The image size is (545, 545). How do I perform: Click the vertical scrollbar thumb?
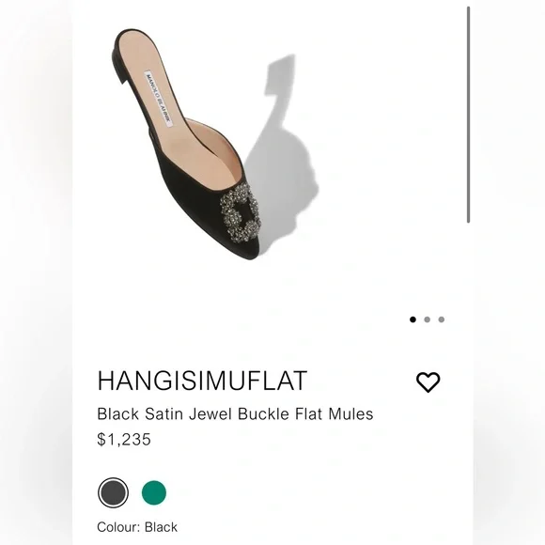468,115
